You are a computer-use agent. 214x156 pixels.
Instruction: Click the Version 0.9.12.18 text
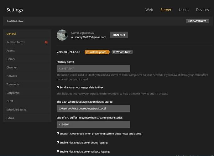(x=68, y=52)
